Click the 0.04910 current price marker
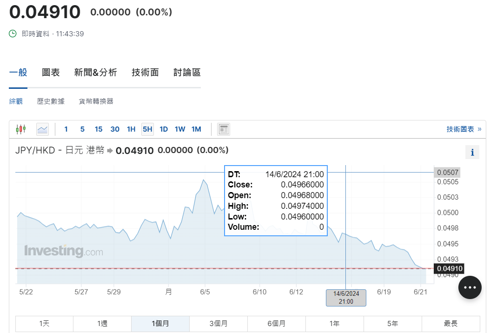The image size is (490, 333). coord(448,268)
